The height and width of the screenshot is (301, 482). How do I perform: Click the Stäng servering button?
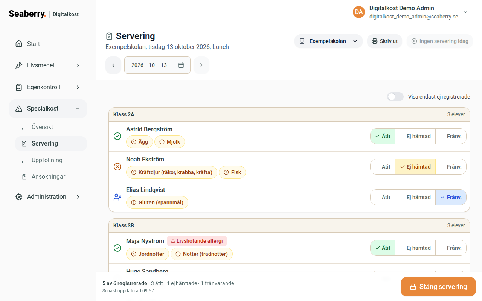438,287
